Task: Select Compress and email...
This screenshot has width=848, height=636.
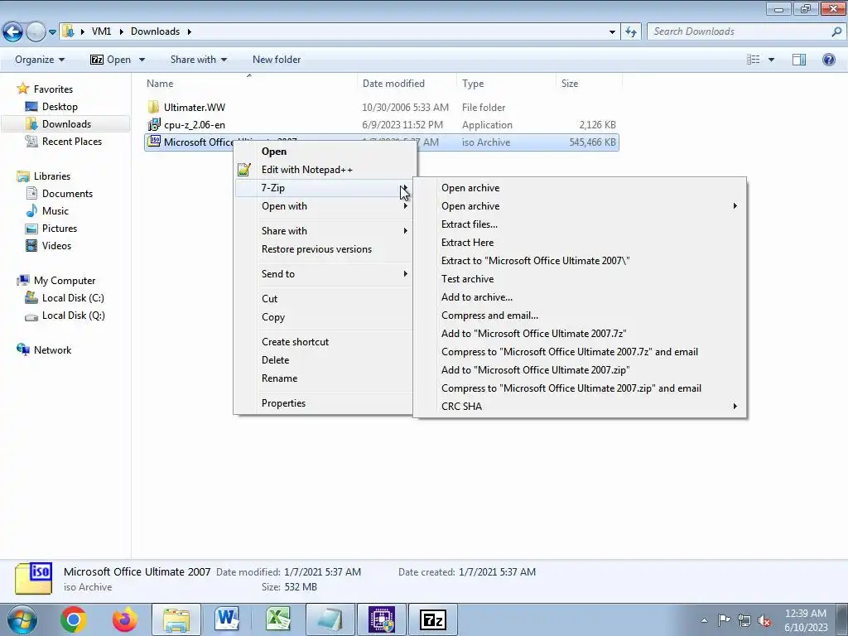Action: (x=489, y=316)
